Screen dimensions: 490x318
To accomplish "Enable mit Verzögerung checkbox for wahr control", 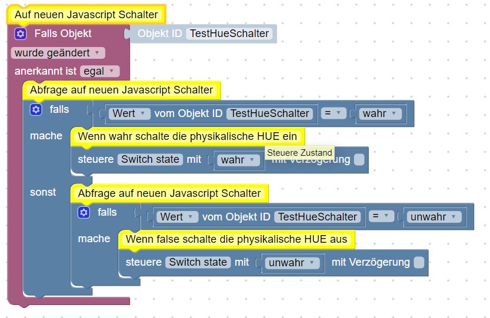I will [x=359, y=160].
